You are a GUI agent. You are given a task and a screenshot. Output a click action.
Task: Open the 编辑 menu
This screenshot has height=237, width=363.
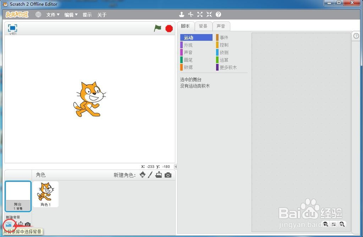(x=70, y=15)
